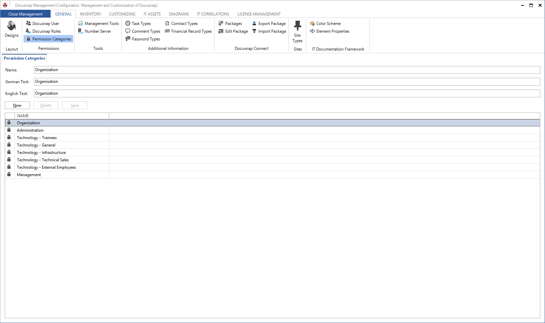
Task: Select Technology - General row
Action: tap(272, 145)
